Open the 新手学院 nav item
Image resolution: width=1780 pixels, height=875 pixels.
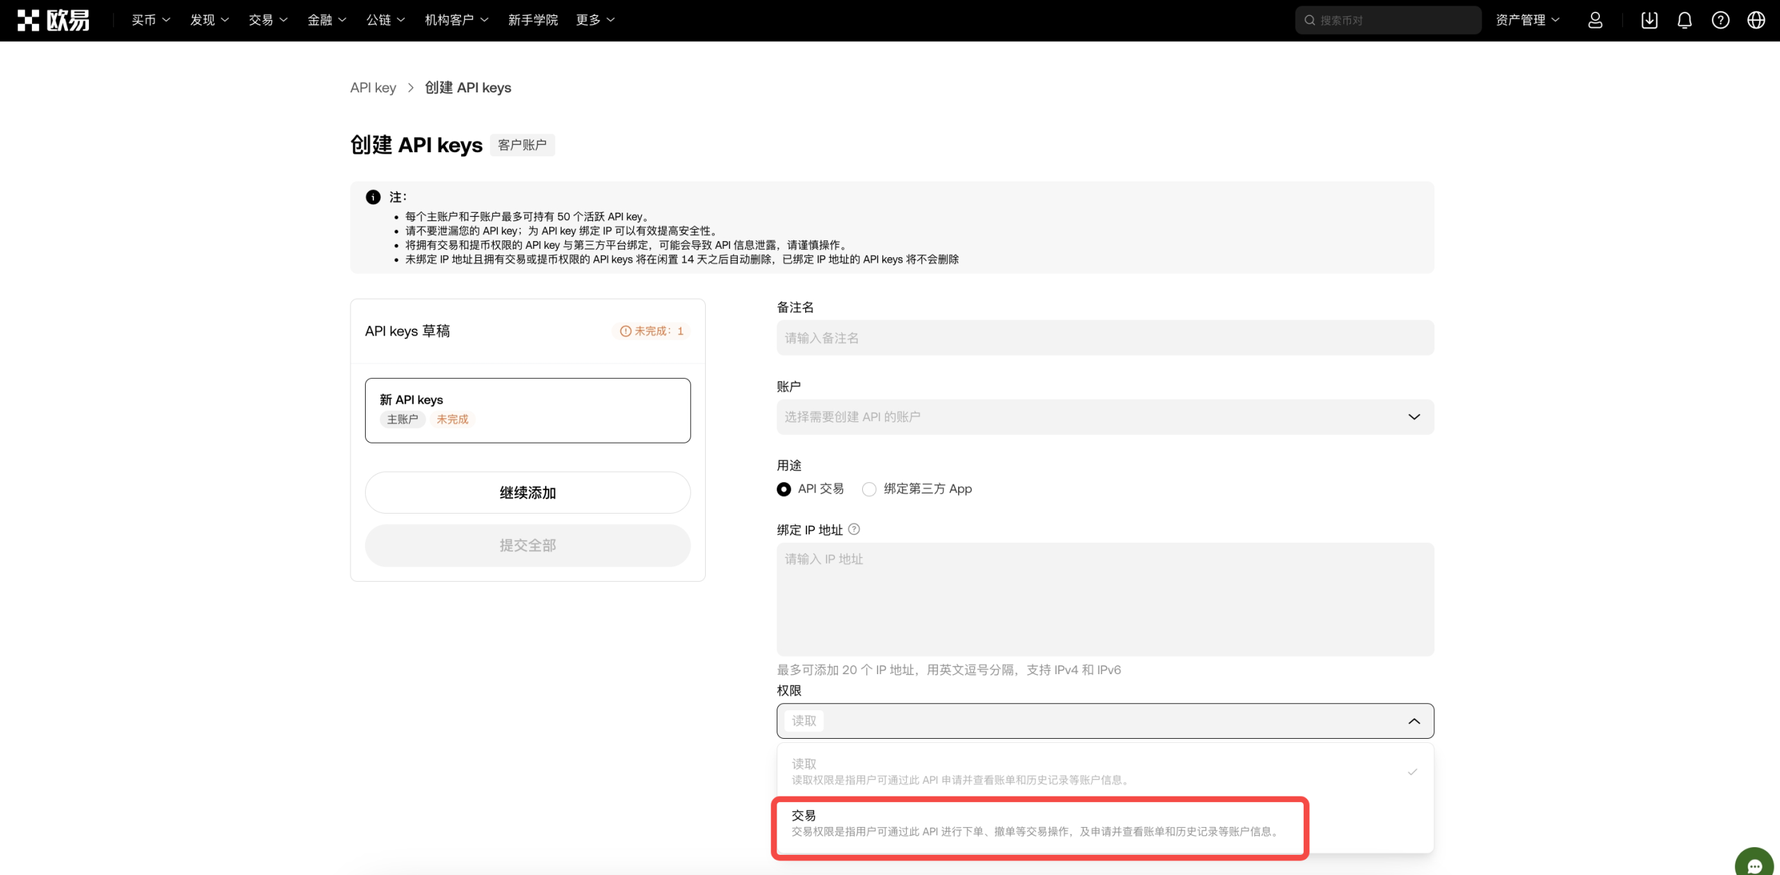pos(533,20)
